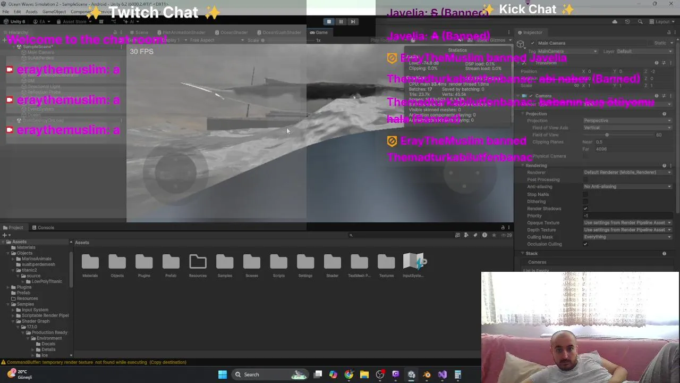Viewport: 680px width, 383px height.
Task: Open the Unity 6 version dropdown
Action: point(15,22)
